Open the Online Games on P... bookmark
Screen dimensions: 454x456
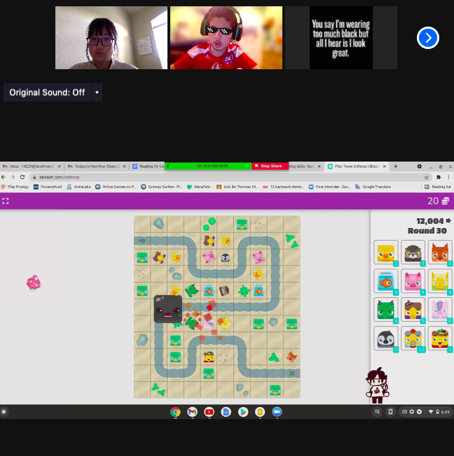pyautogui.click(x=116, y=187)
